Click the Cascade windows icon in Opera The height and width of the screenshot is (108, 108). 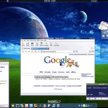[x=56, y=43]
